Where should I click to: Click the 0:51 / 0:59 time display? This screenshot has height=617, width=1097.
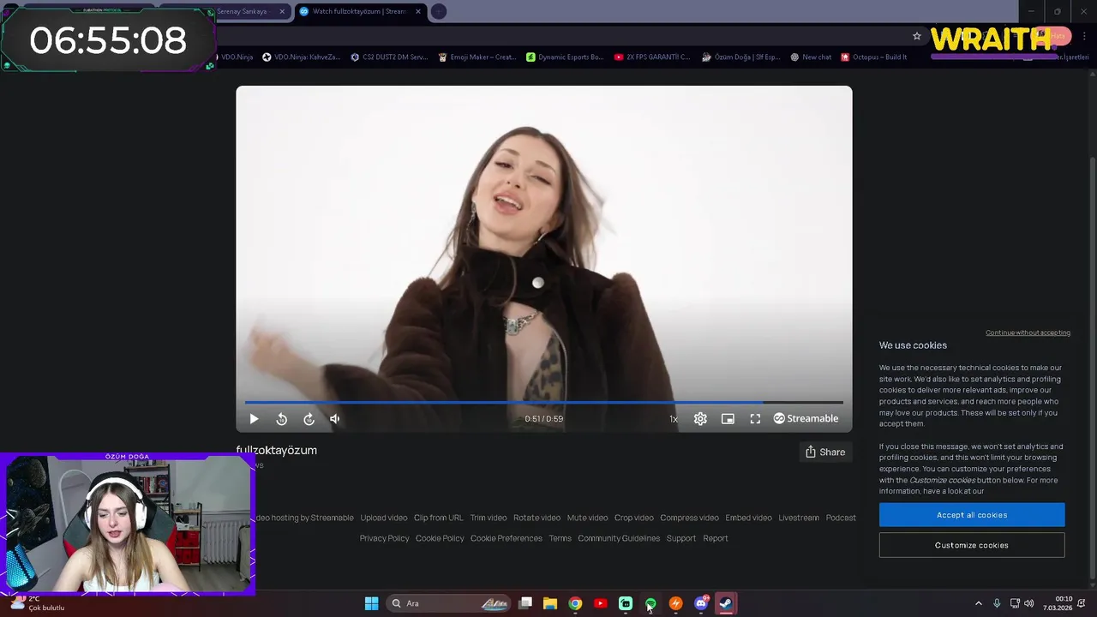[x=544, y=419]
